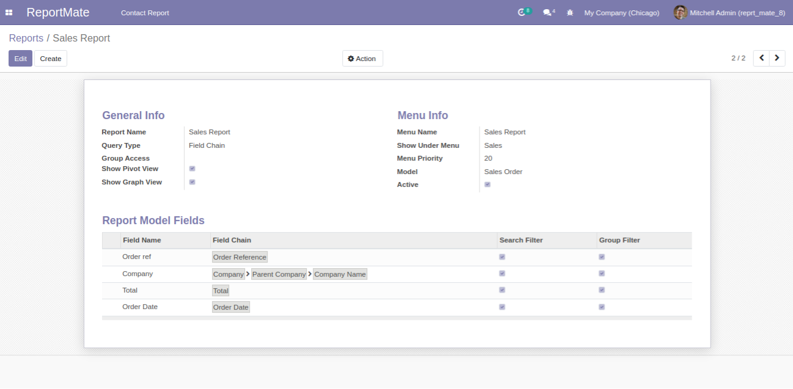
Task: Open Mitchell Admin user menu
Action: (x=737, y=13)
